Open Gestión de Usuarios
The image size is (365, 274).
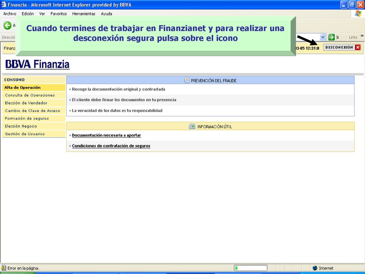[x=34, y=134]
